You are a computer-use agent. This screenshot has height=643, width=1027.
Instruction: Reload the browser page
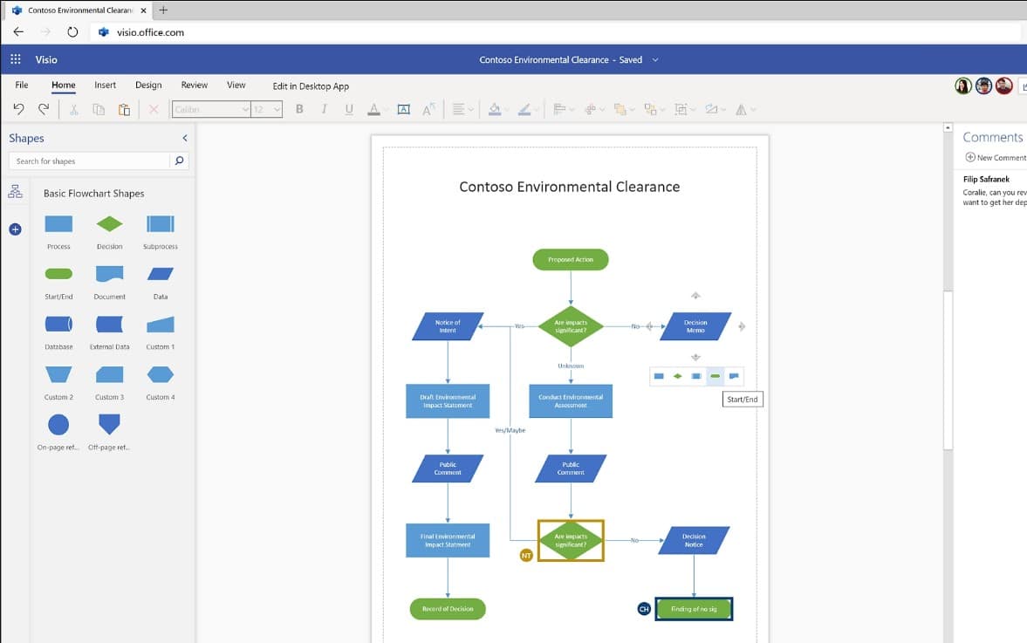coord(72,31)
